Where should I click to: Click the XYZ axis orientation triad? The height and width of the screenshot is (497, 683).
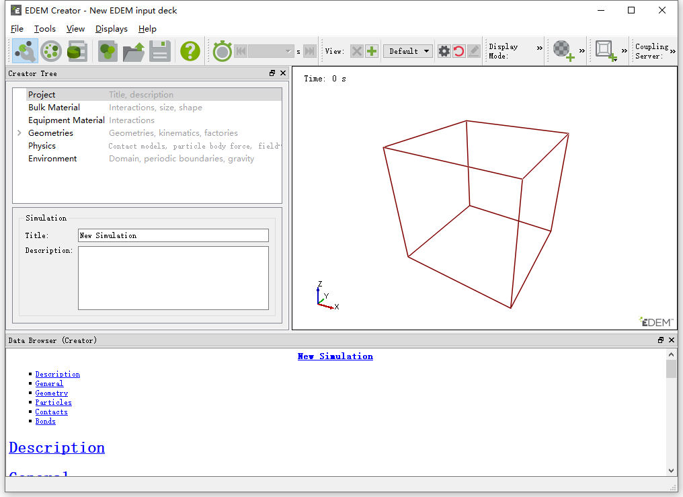327,296
